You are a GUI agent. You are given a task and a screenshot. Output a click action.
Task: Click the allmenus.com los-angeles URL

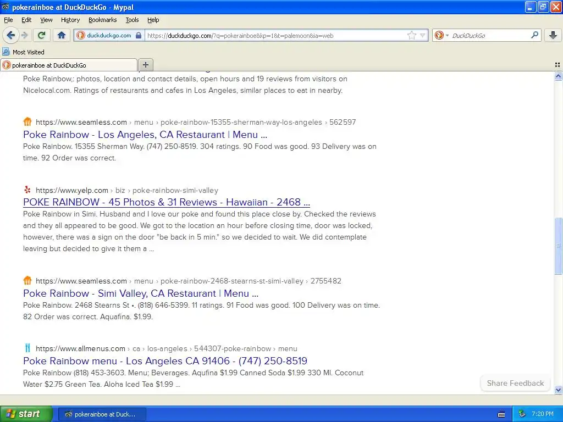pos(167,348)
